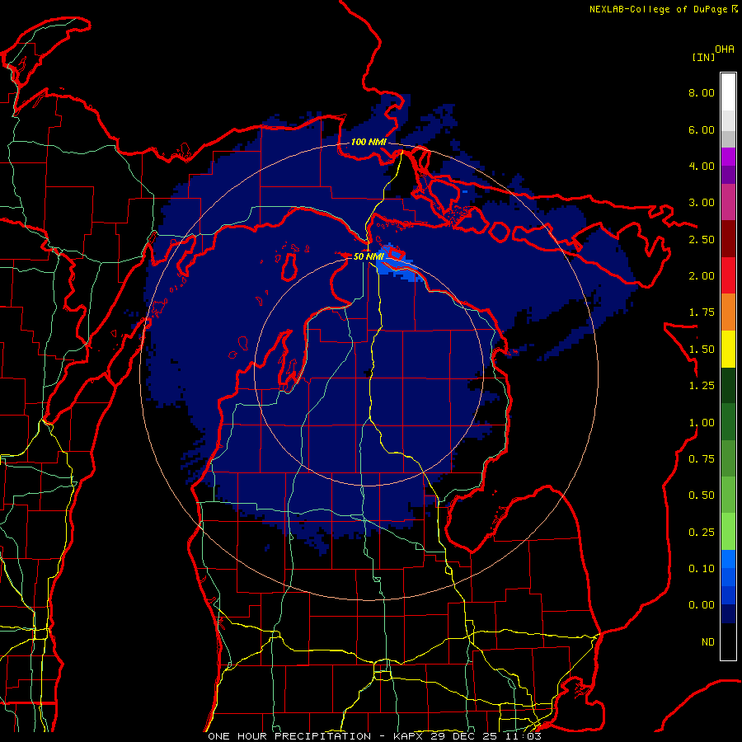The image size is (742, 742).
Task: Click the 1.75 legend value
Action: [702, 312]
